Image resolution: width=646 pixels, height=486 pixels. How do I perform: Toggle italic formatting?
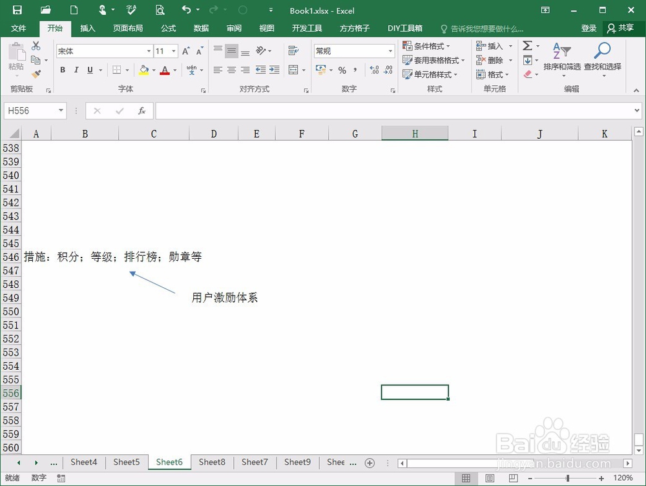[x=76, y=70]
